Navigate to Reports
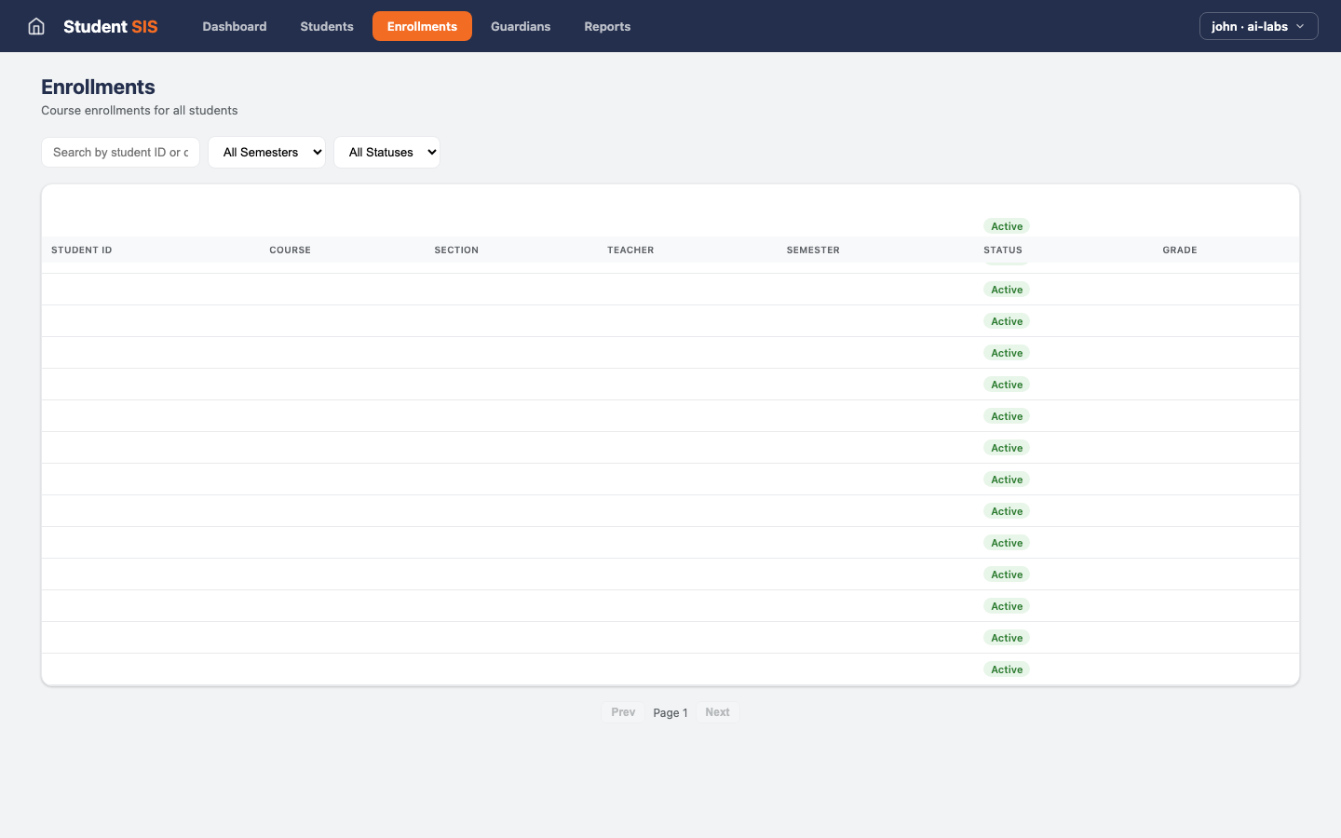Viewport: 1341px width, 838px height. click(607, 26)
